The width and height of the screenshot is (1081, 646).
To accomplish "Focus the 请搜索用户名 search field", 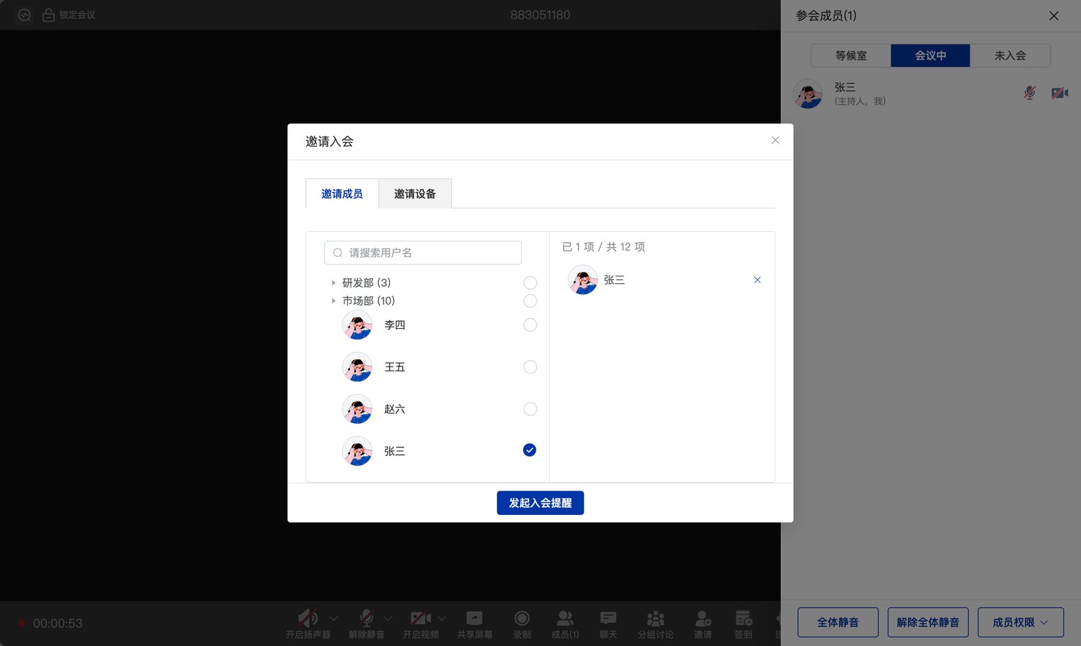I will tap(423, 253).
